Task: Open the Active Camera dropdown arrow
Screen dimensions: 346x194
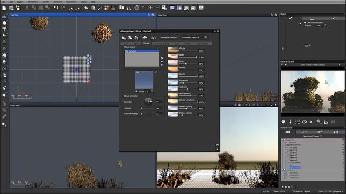Action: pyautogui.click(x=340, y=65)
